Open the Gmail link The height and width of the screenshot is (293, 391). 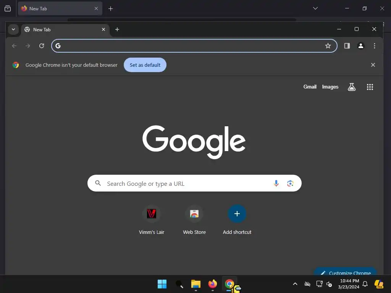pos(310,87)
